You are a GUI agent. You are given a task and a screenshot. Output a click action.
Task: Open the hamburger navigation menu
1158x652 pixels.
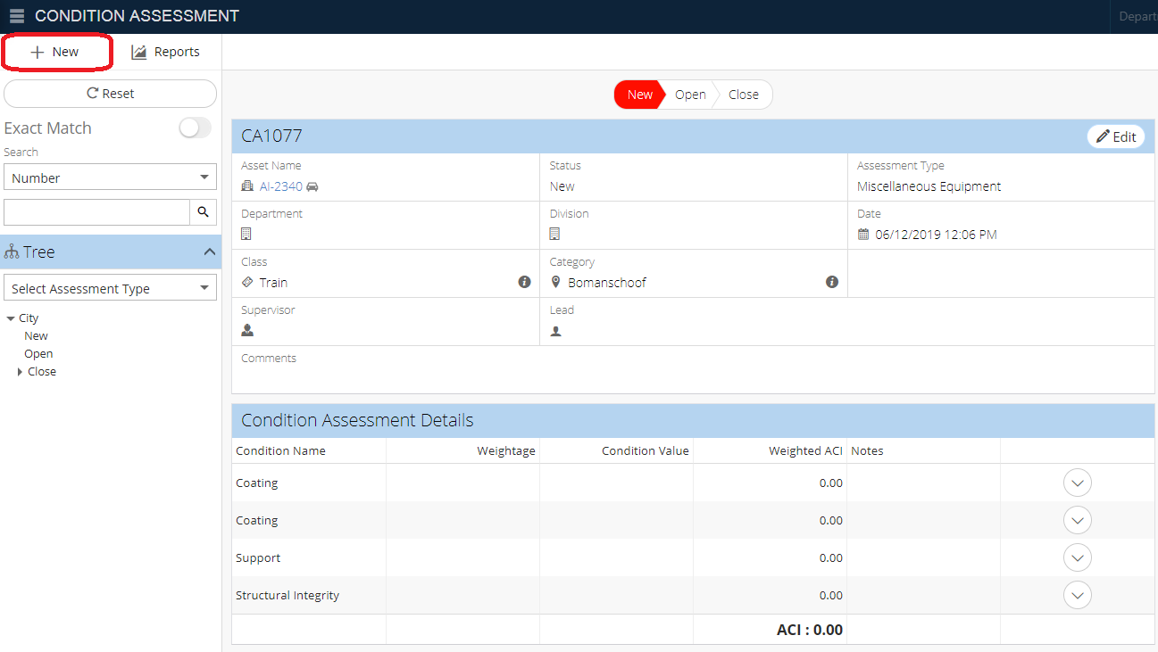(17, 16)
